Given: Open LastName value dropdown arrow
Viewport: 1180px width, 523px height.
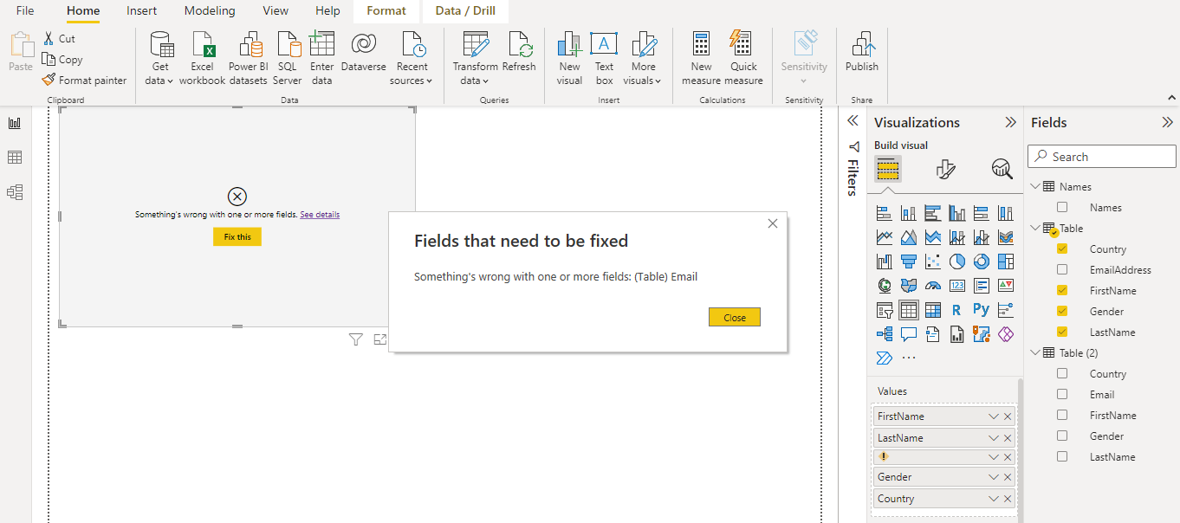Looking at the screenshot, I should point(994,438).
